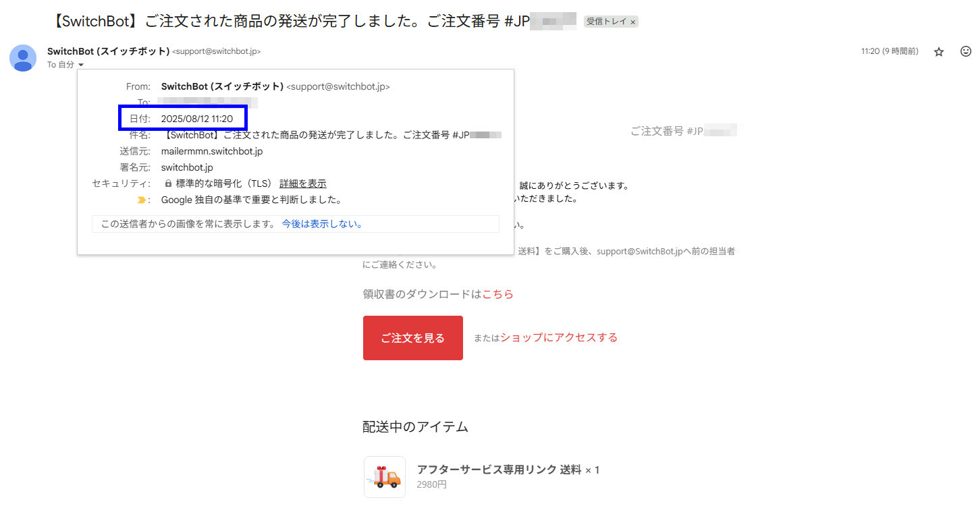Collapse the "To 自分" details arrow

[81, 65]
